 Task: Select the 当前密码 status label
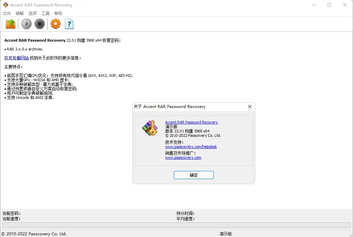point(11,213)
